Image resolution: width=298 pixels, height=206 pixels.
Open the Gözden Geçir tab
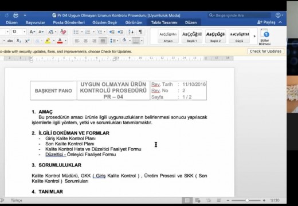[105, 22]
